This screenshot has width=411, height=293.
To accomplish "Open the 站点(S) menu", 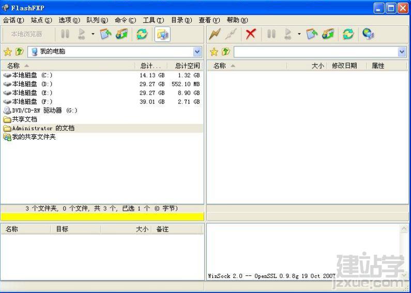I will 41,20.
